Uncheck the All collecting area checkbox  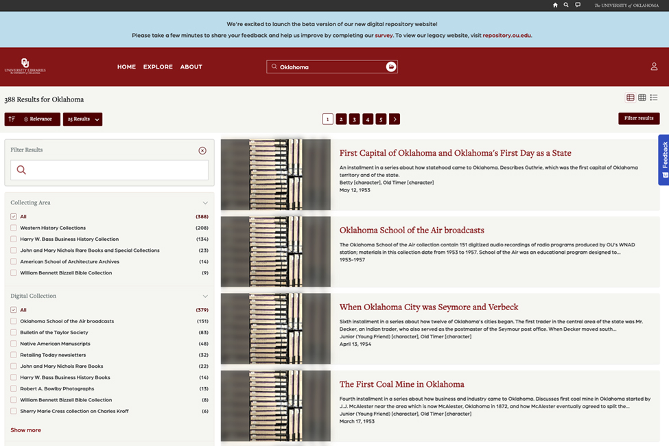(12, 215)
